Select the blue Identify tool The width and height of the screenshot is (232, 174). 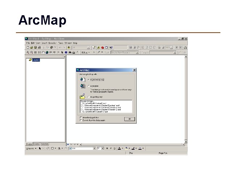[x=66, y=52]
